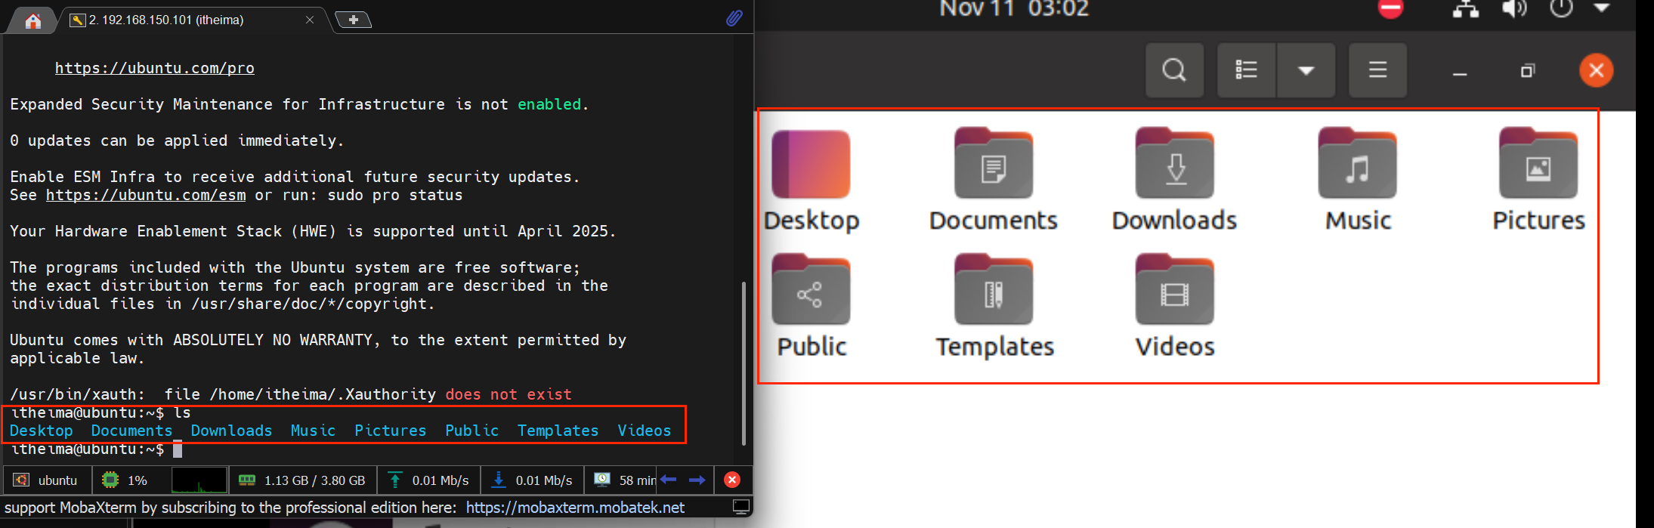Viewport: 1654px width, 528px height.
Task: Click the terminal vertical scrollbar
Action: coord(744,363)
